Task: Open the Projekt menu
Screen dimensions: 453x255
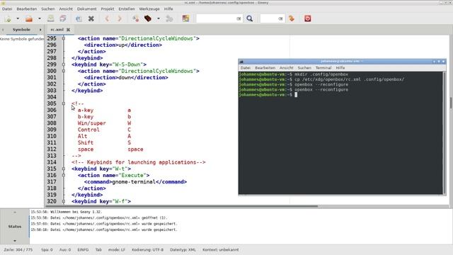Action: pos(108,9)
